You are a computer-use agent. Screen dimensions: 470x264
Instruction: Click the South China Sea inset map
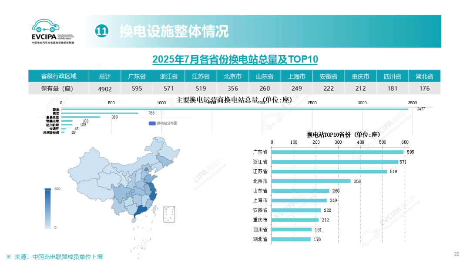170,214
